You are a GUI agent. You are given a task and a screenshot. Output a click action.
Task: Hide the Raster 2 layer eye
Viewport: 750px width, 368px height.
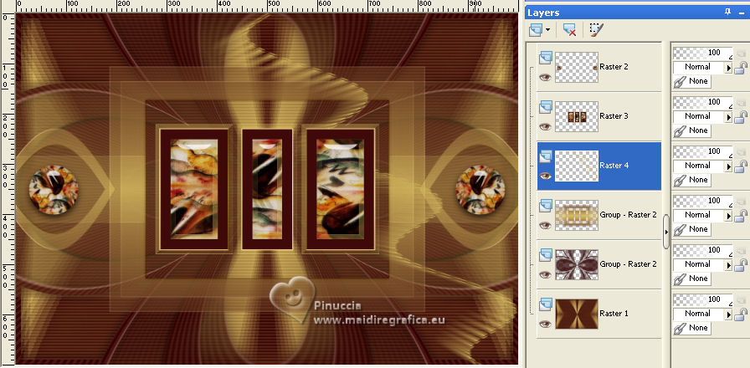coord(545,78)
